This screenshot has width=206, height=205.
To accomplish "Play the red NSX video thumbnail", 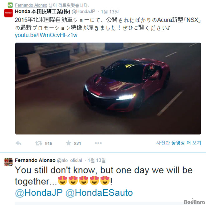I will click(x=108, y=88).
